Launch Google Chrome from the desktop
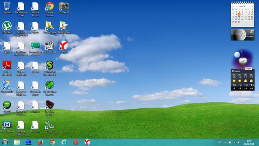 click(x=49, y=9)
